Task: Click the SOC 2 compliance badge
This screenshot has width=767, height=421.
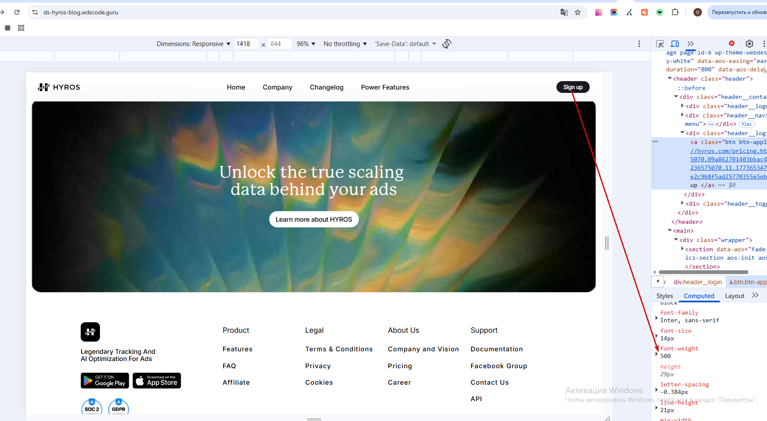Action: click(x=92, y=407)
